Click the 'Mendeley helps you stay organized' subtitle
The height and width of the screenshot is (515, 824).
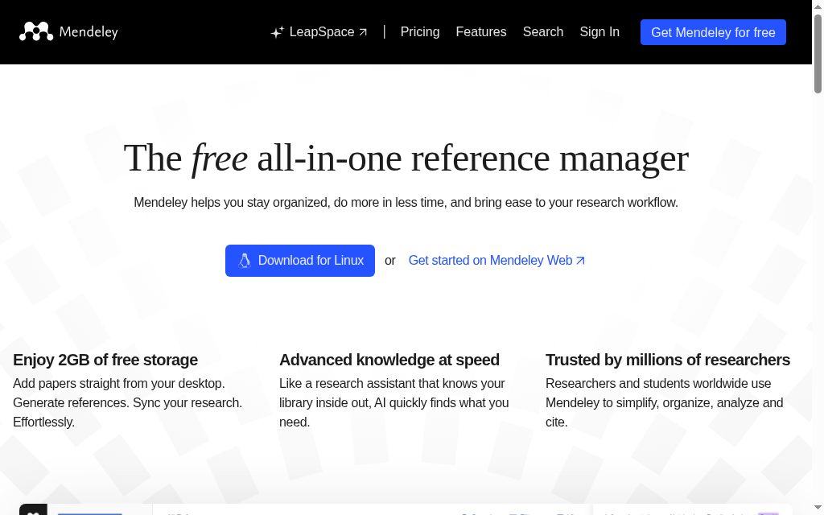406,202
